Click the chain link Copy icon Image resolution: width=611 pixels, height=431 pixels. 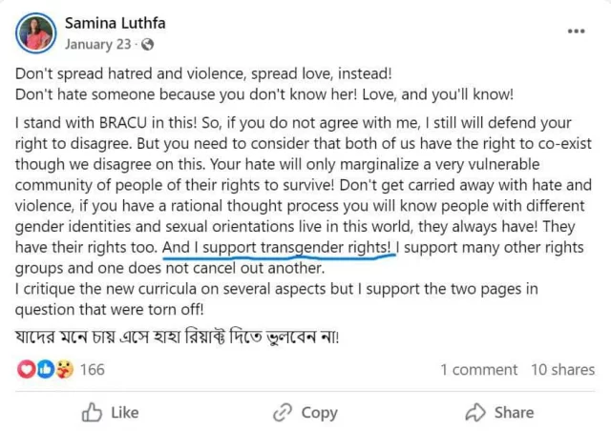pos(282,412)
